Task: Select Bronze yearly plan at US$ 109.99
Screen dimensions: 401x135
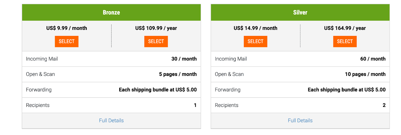Action: (156, 41)
